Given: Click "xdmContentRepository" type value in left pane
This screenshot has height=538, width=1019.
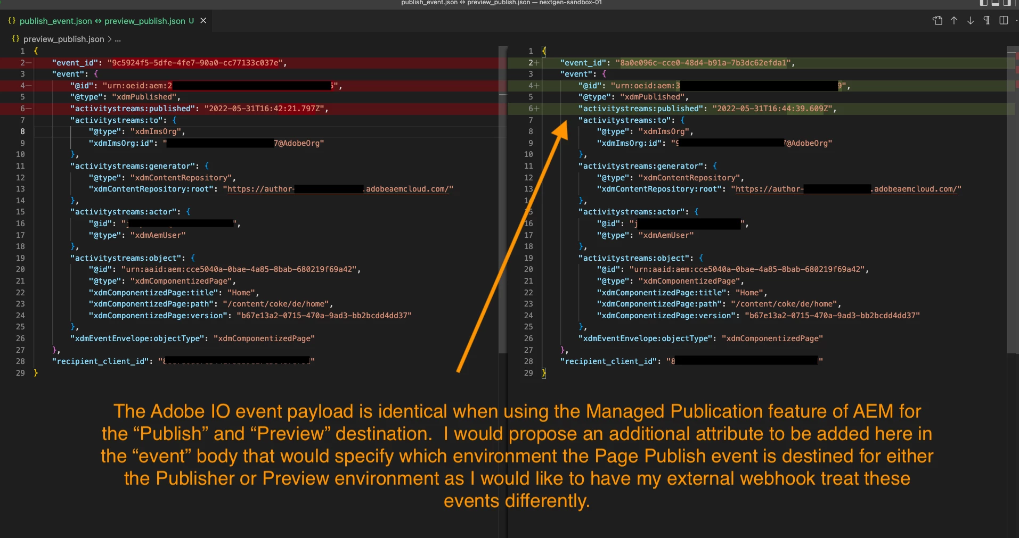Looking at the screenshot, I should point(181,178).
